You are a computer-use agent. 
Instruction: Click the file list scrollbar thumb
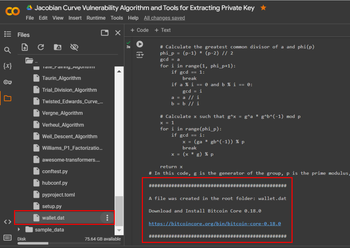coord(119,211)
